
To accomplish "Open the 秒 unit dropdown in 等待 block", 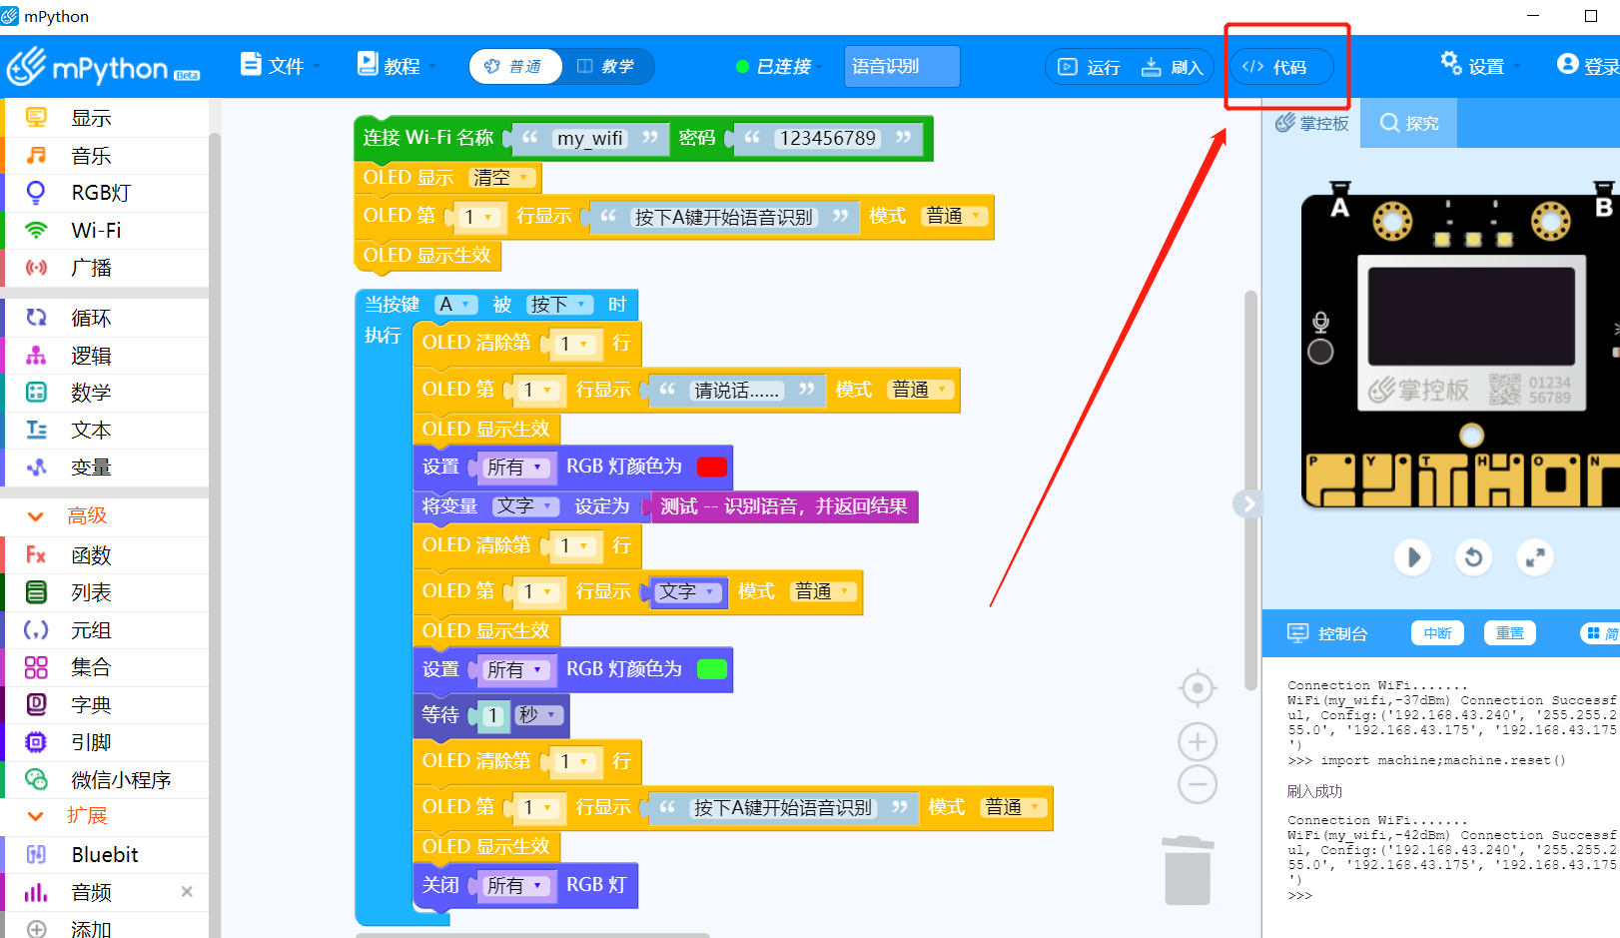I will pyautogui.click(x=537, y=715).
